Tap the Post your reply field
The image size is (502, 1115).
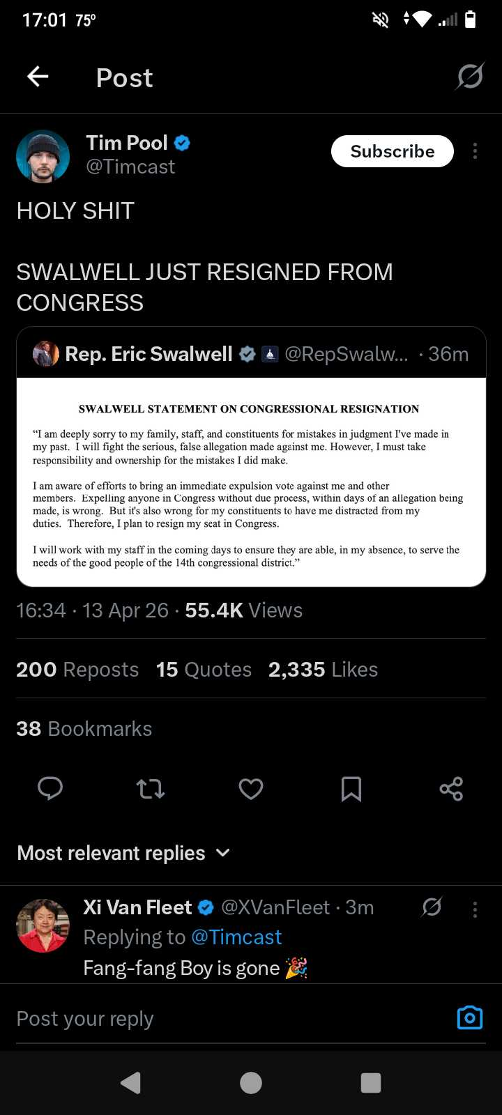pos(223,1019)
